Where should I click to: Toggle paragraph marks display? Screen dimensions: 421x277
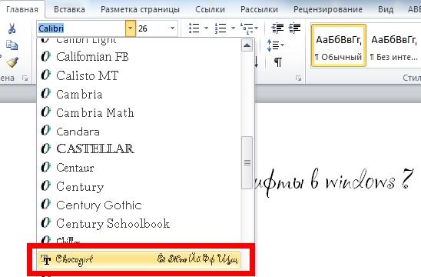[x=278, y=62]
